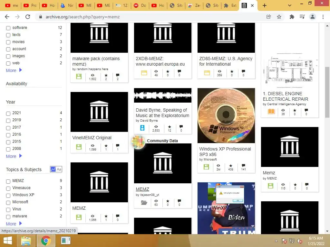Screen dimensions: 330x247
Task: Switch to the first 'me' YouTube tab
Action: (x=11, y=5)
